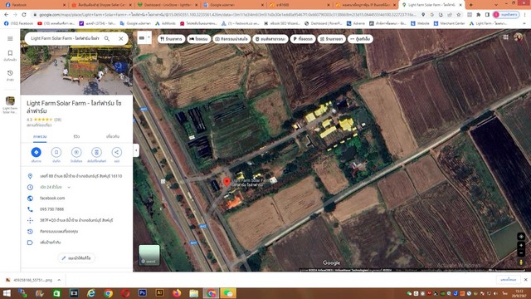Select Light Farm thumbnail in left sidebar

point(10,105)
